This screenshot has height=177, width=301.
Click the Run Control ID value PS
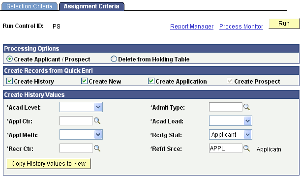57,26
